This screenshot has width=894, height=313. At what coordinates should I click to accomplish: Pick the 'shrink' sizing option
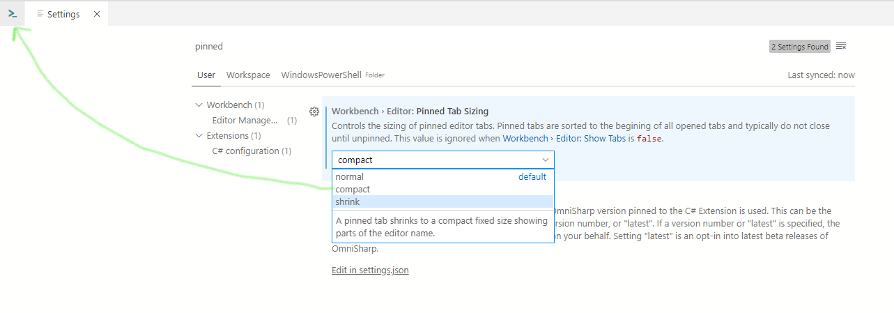click(348, 202)
